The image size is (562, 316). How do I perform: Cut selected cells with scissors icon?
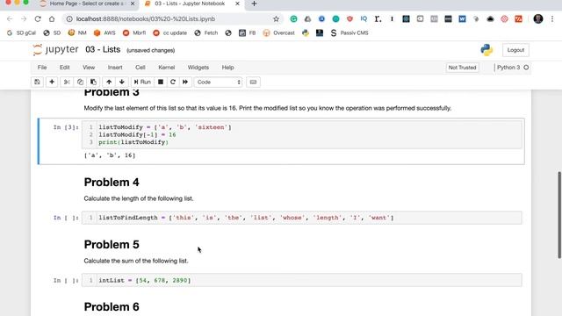tap(67, 82)
